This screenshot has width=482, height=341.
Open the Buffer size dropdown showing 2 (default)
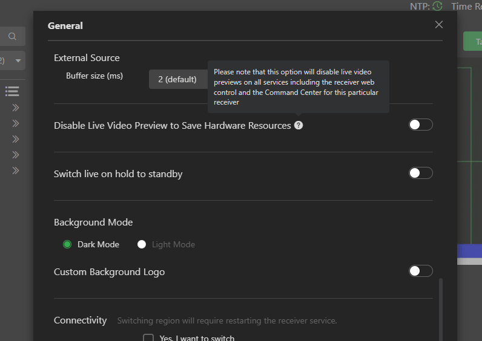point(178,79)
